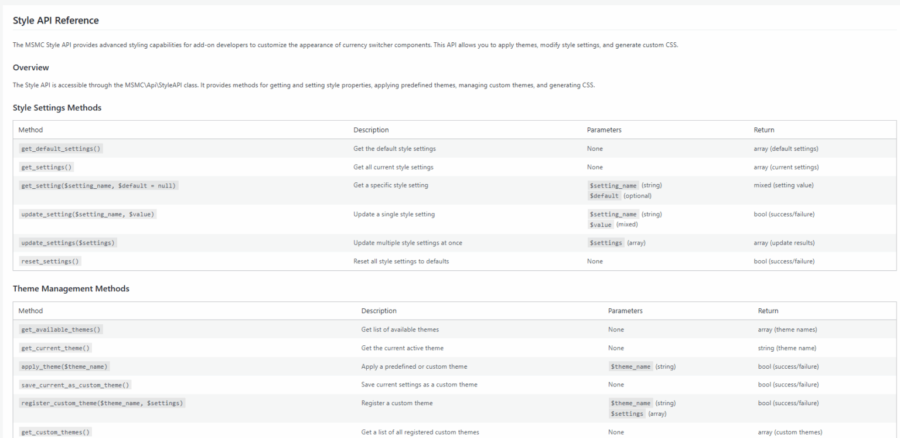Click the Overview section heading

pos(30,67)
